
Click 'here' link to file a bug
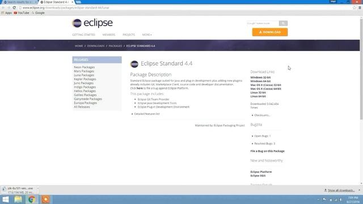pos(140,88)
